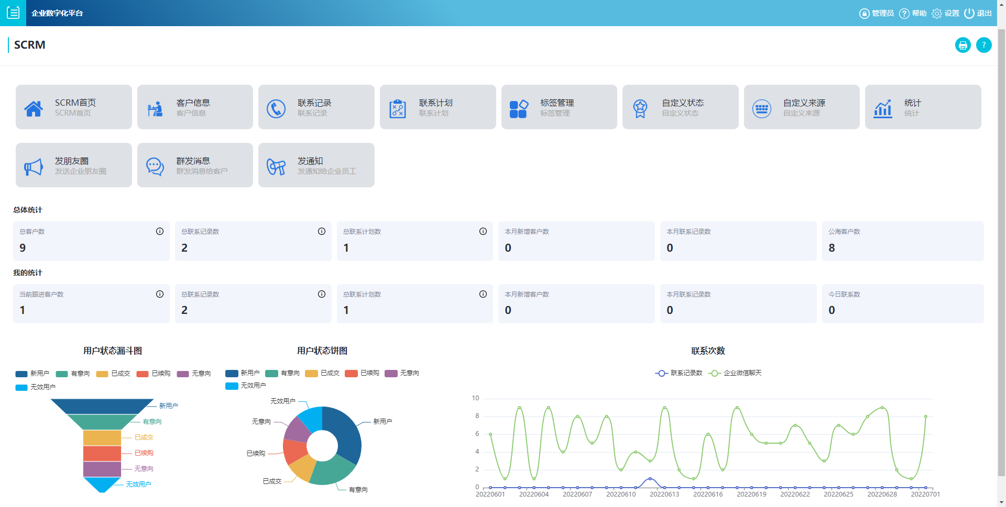1006x507 pixels.
Task: Click the 企业数字化平台 header title
Action: pyautogui.click(x=57, y=13)
